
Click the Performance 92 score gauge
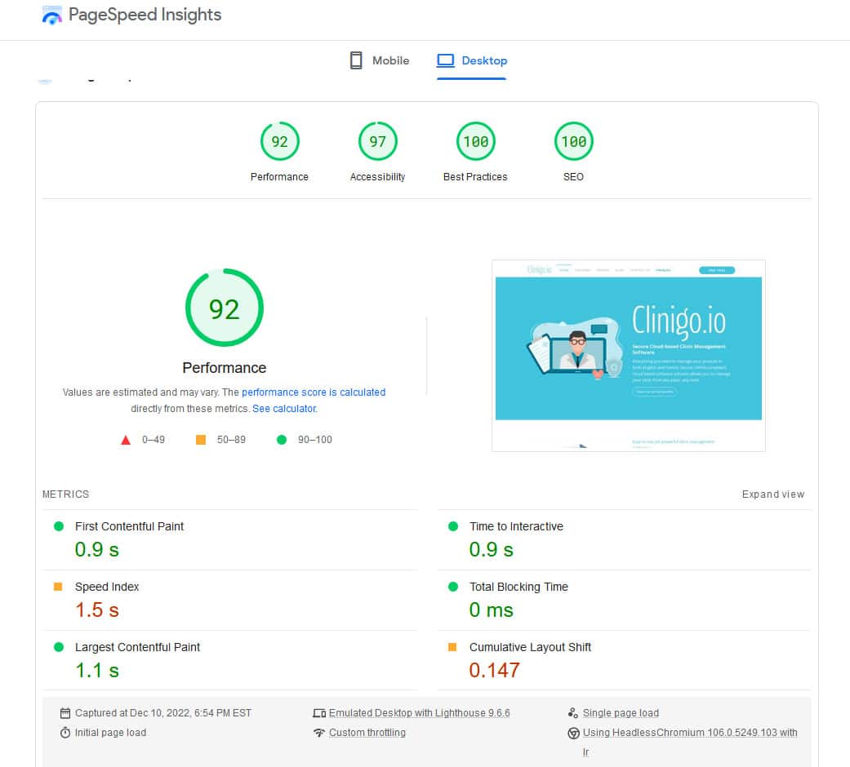coord(279,142)
